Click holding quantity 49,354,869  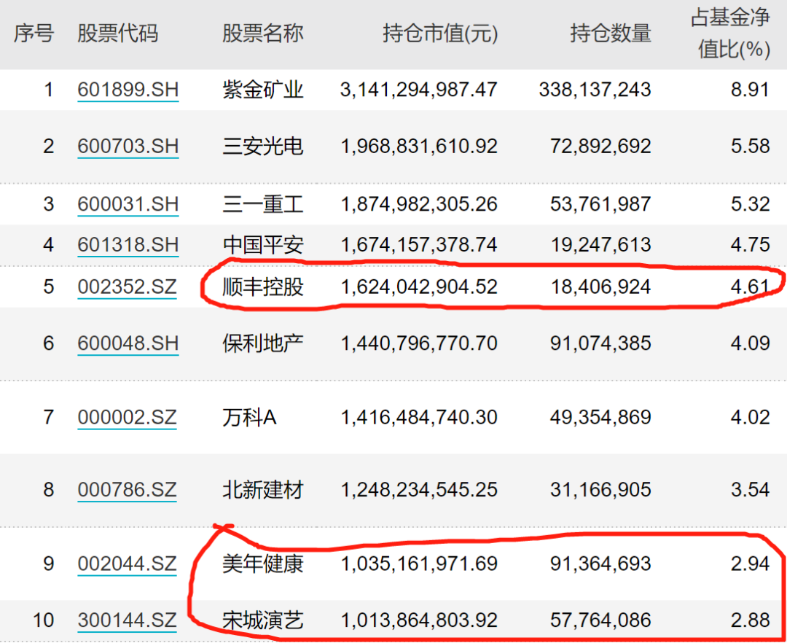coord(600,418)
